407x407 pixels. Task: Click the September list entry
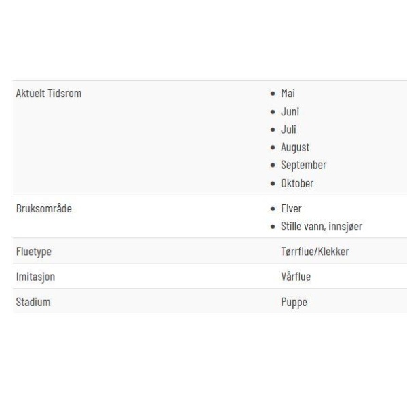pyautogui.click(x=303, y=165)
